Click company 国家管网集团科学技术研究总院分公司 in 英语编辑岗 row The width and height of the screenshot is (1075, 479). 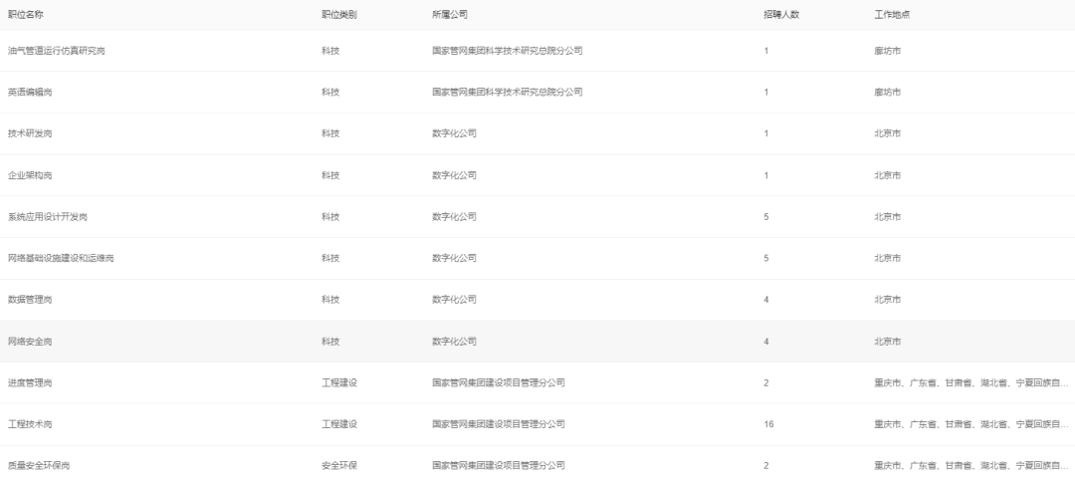[508, 92]
